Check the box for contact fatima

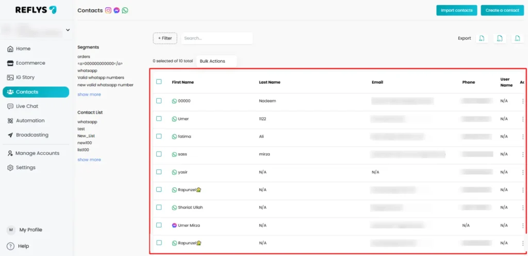(159, 136)
